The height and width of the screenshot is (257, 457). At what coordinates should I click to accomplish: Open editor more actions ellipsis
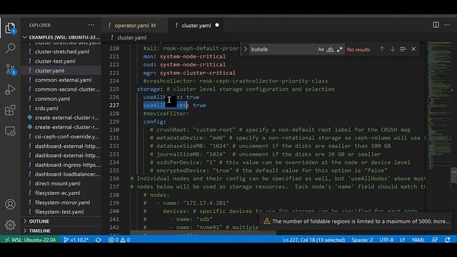pos(447,25)
